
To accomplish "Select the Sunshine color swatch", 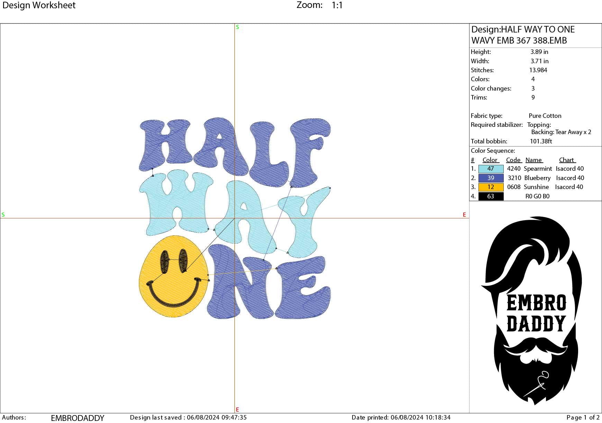I will (x=491, y=187).
